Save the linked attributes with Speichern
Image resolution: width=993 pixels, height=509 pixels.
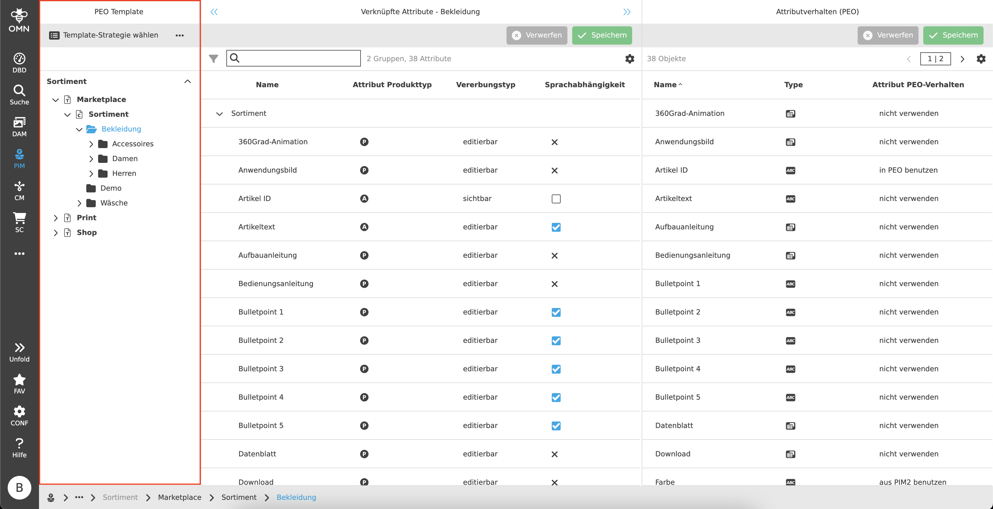click(x=602, y=35)
